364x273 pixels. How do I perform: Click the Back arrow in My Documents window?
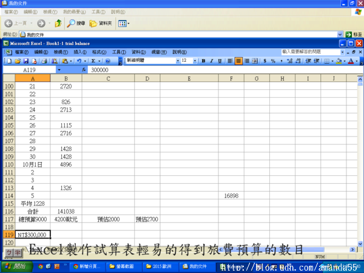[8, 23]
